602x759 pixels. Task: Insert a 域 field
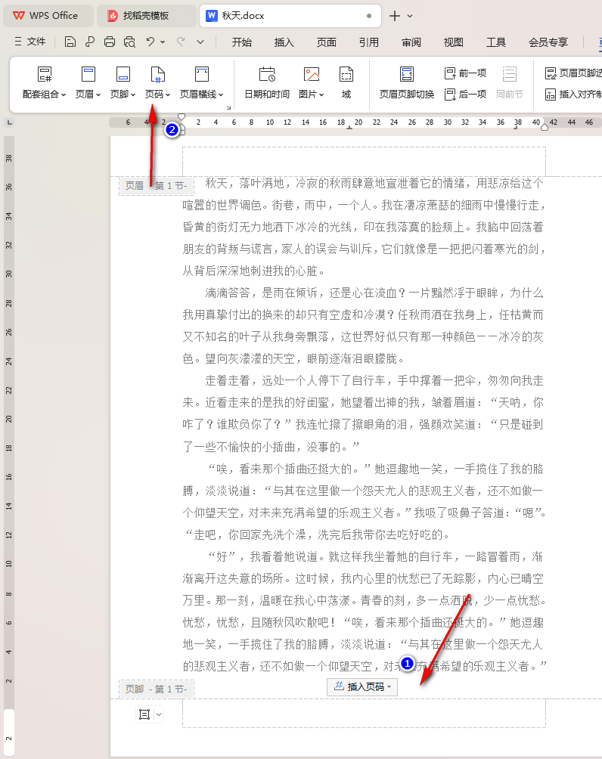click(346, 82)
